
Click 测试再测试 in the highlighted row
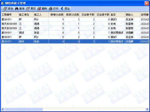(117, 41)
